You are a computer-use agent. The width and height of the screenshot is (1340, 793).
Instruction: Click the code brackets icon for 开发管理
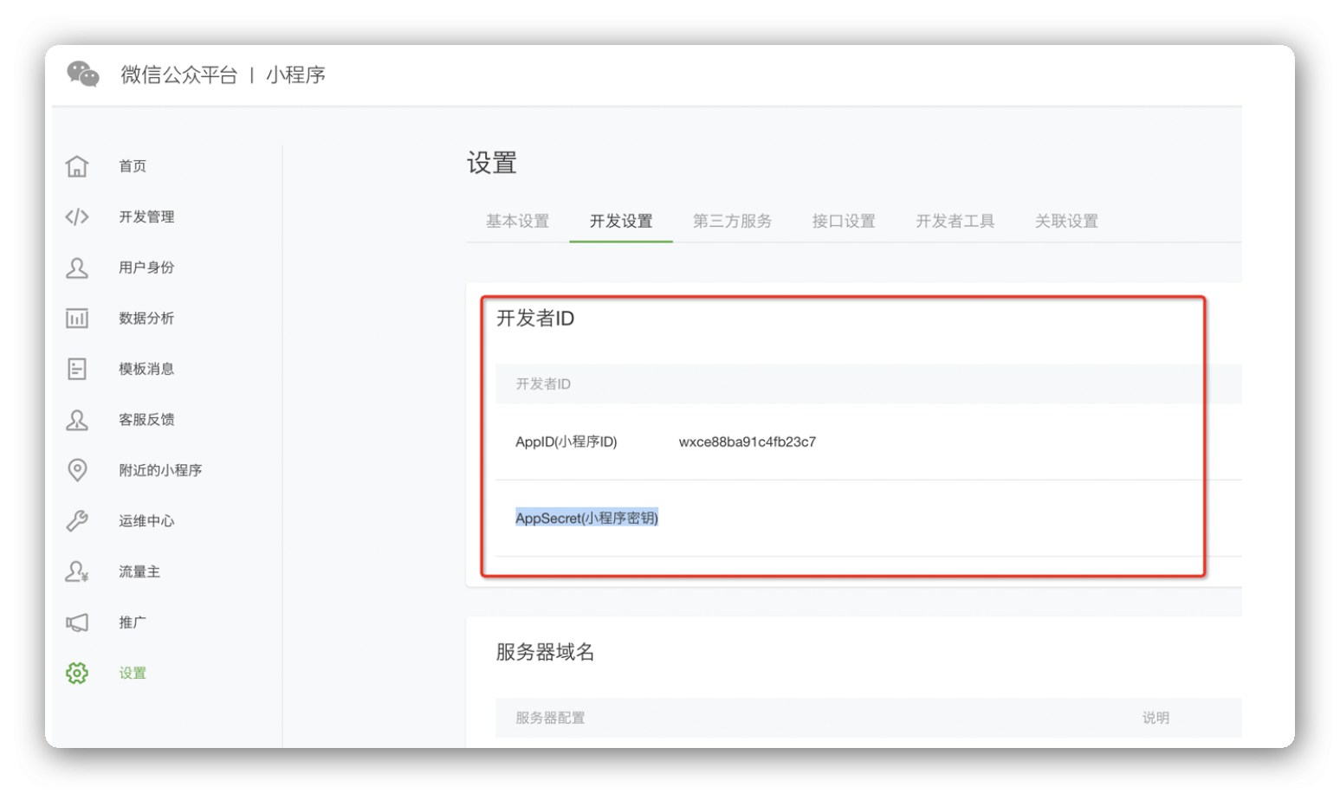pos(77,216)
